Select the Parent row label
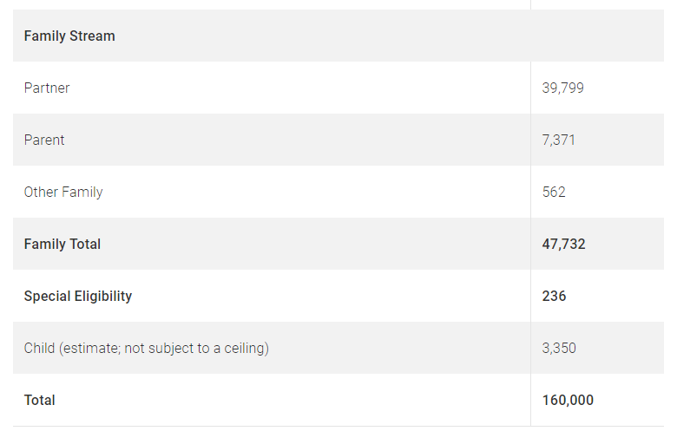Screen dimensions: 677x431 [44, 140]
